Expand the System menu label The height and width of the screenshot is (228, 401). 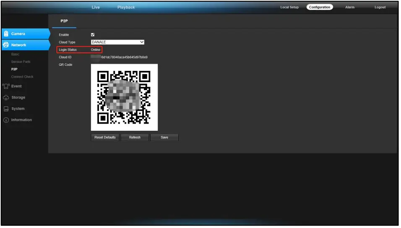coord(18,109)
